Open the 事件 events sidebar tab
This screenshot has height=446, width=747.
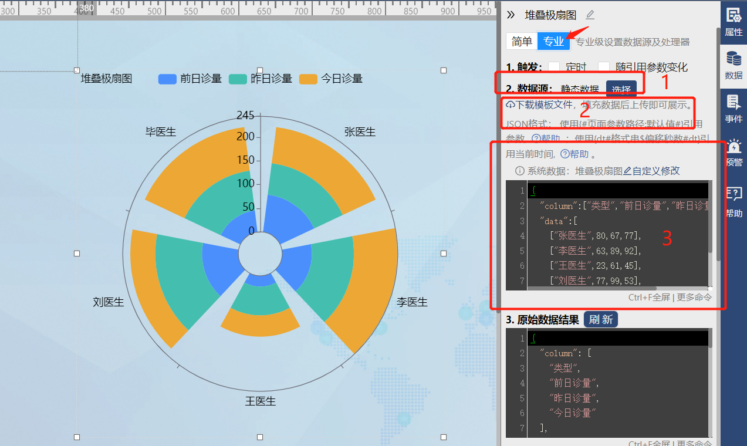click(734, 109)
